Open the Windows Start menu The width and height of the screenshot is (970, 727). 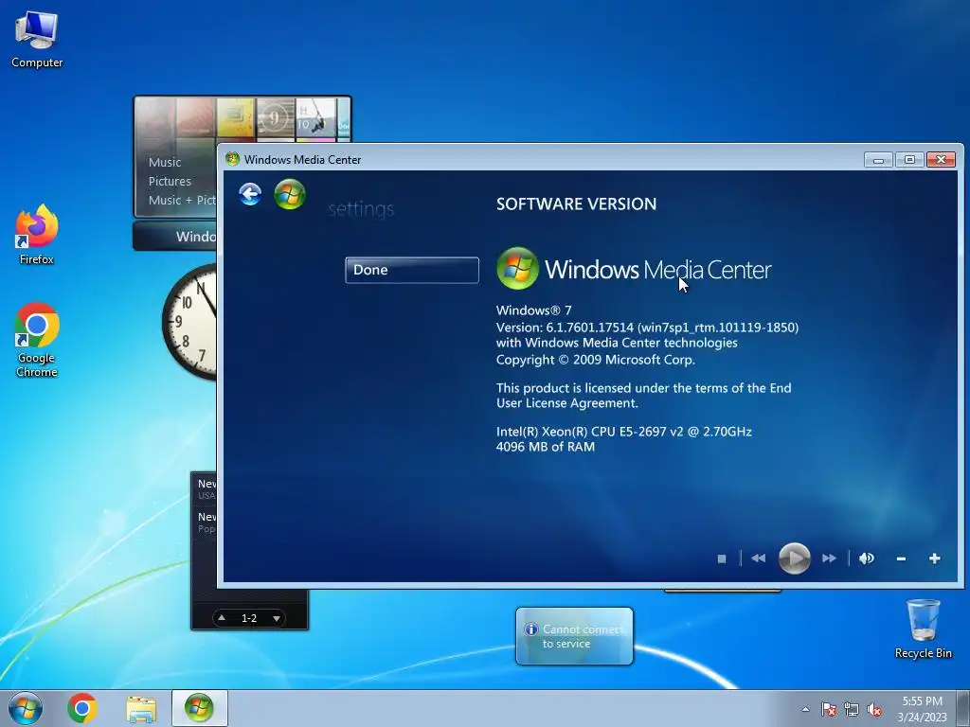pyautogui.click(x=26, y=708)
